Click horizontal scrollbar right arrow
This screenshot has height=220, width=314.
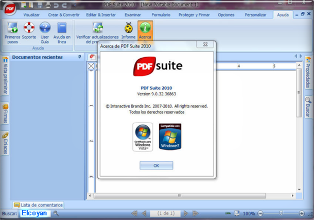click(292, 196)
